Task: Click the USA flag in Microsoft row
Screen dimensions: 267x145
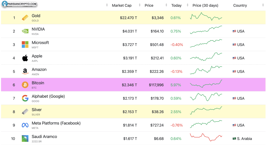Action: [x=234, y=45]
